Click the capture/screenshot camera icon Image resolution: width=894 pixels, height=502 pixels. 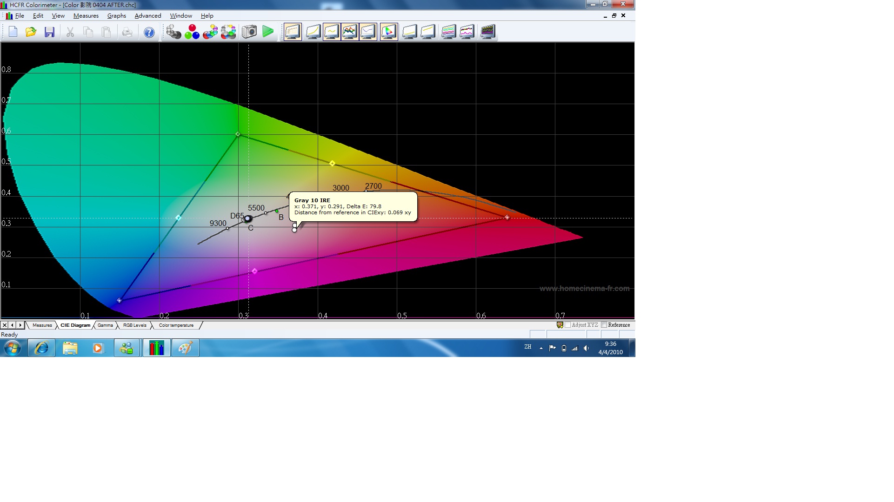coord(249,32)
